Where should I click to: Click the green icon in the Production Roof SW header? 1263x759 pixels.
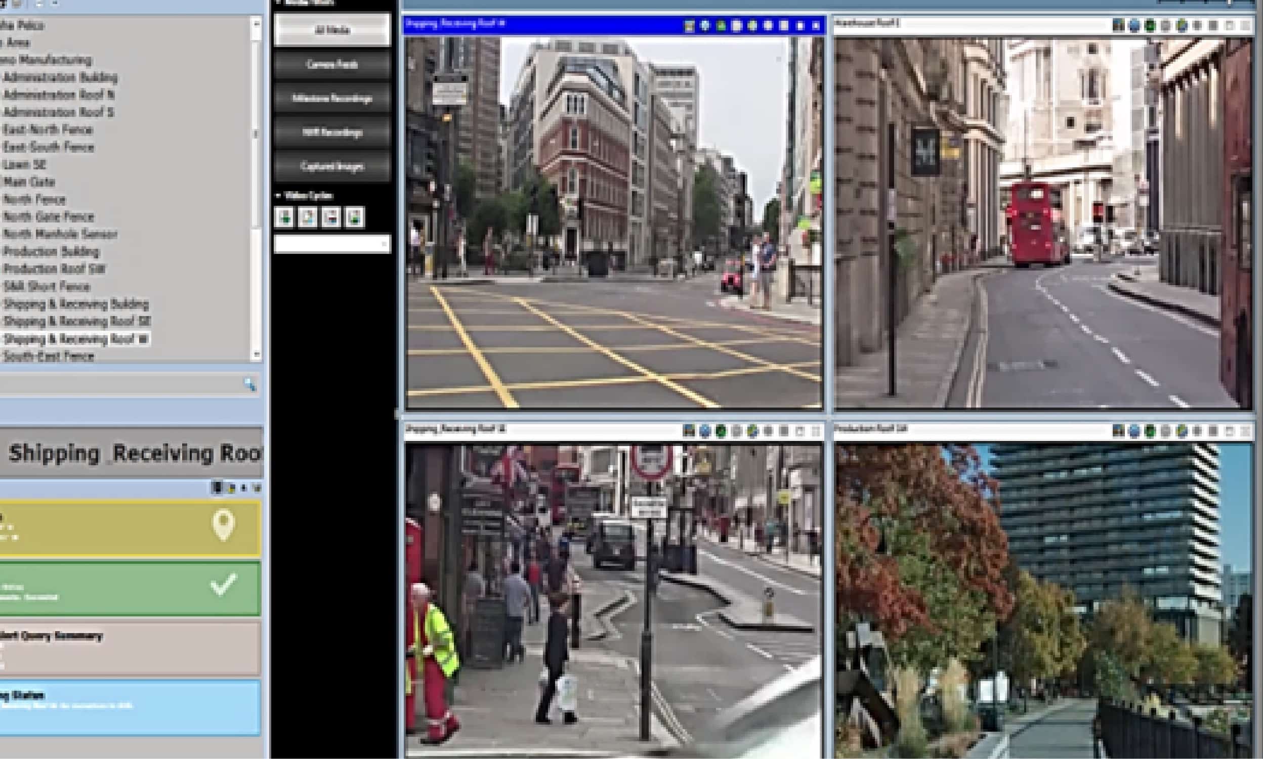coord(1151,432)
